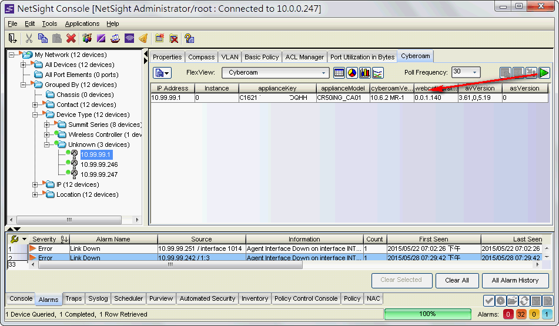Click the blue info alarms count badge
The width and height of the screenshot is (559, 326).
(x=547, y=314)
